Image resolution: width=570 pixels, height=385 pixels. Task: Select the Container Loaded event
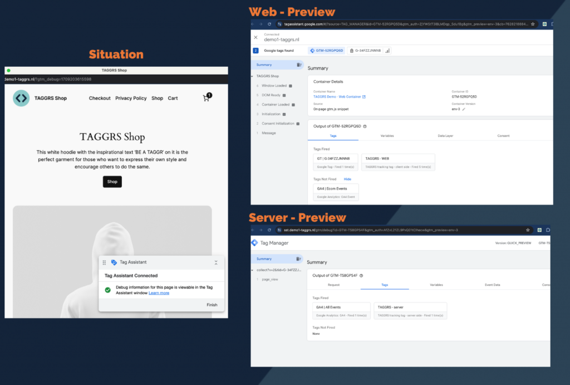click(x=276, y=105)
